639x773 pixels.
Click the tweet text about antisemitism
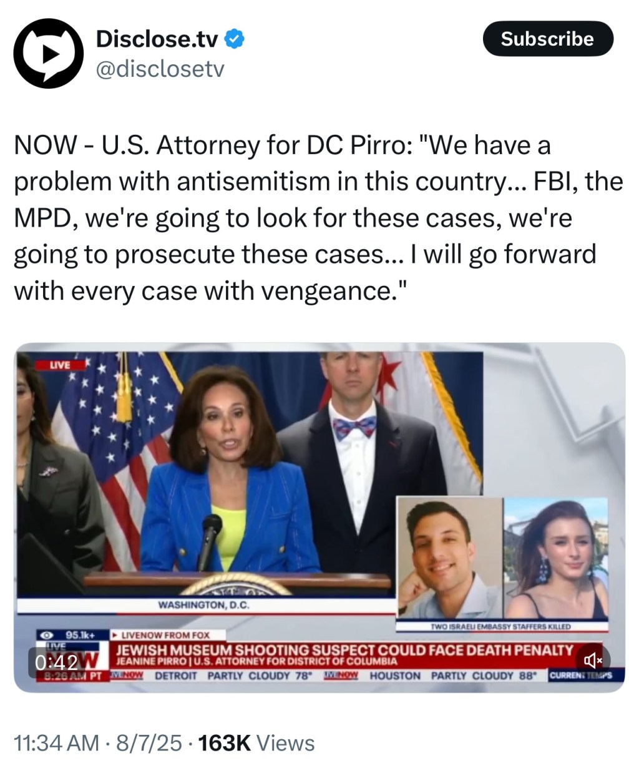tap(318, 218)
